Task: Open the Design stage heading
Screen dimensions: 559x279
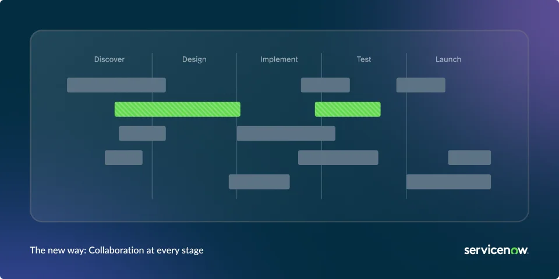Action: point(194,59)
